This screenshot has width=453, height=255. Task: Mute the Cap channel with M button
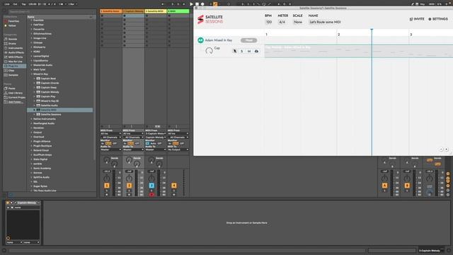(x=249, y=51)
